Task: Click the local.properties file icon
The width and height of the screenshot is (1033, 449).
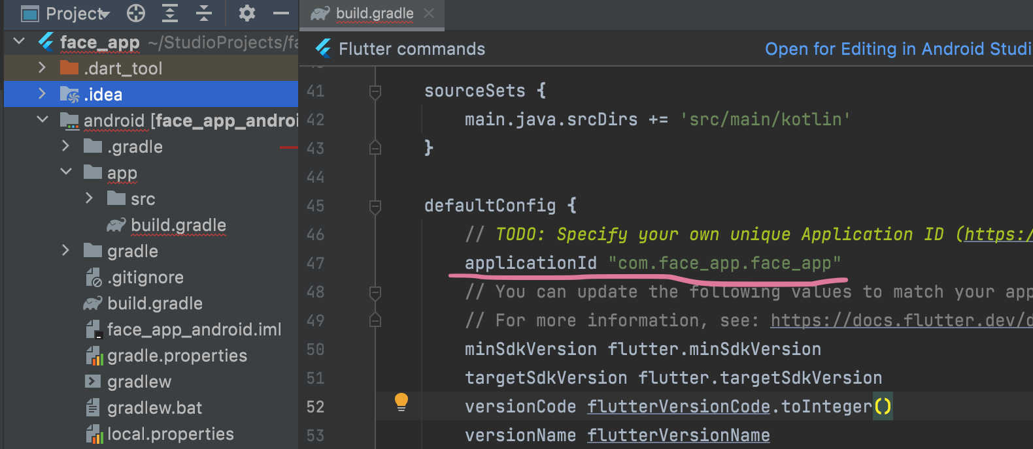Action: coord(94,434)
